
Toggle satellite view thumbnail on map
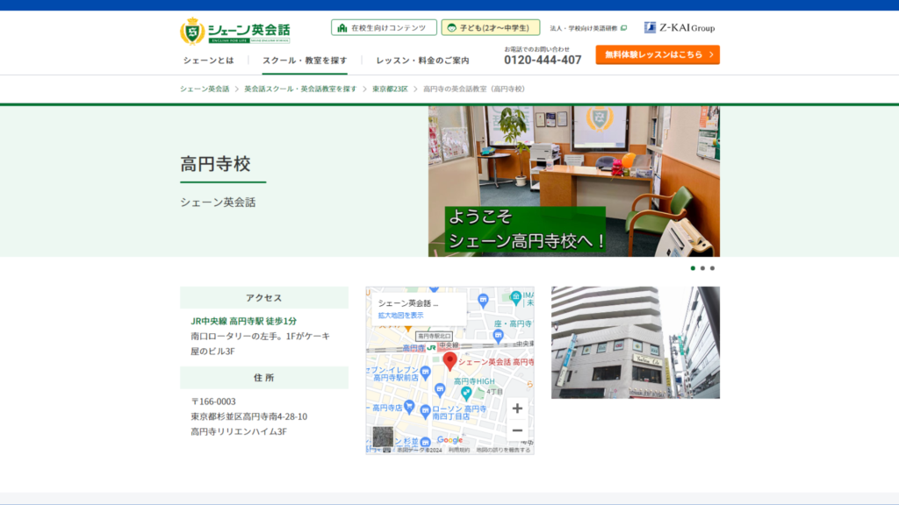(x=383, y=437)
